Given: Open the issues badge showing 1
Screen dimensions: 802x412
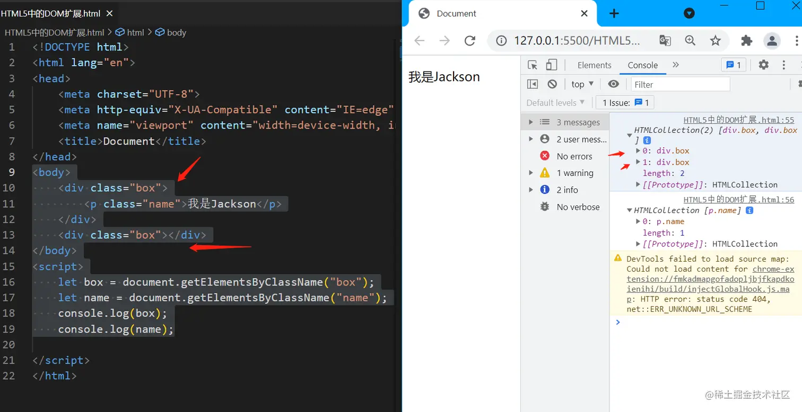Looking at the screenshot, I should click(x=734, y=65).
